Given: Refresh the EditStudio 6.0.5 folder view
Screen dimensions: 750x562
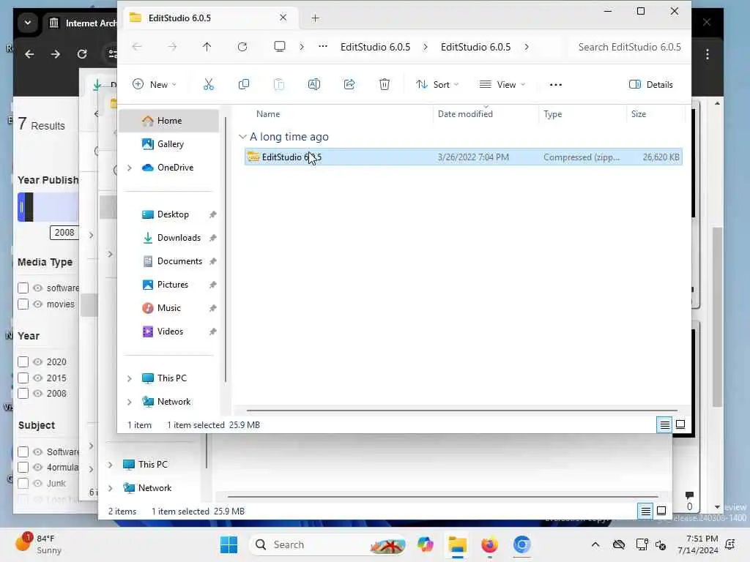Looking at the screenshot, I should 242,47.
